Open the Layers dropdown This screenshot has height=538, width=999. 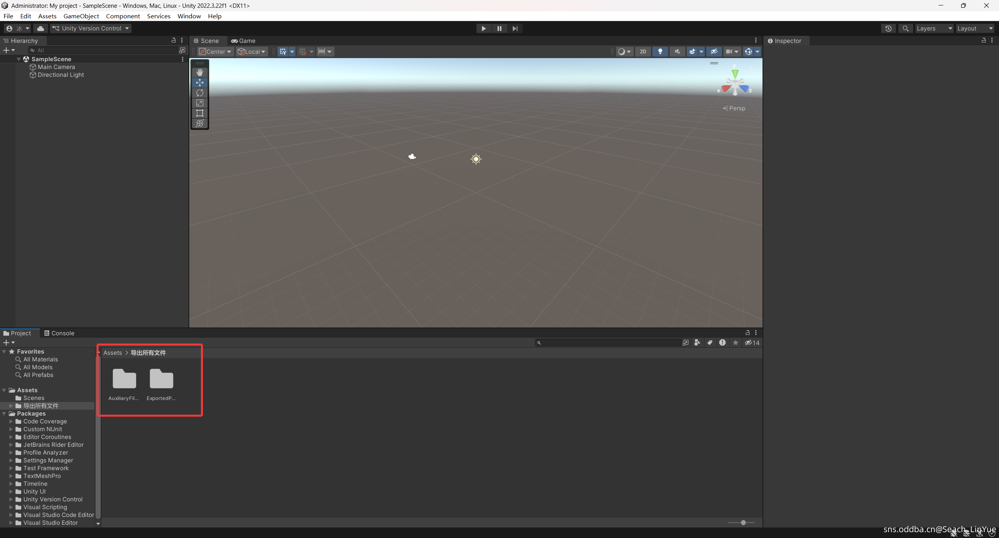tap(934, 28)
